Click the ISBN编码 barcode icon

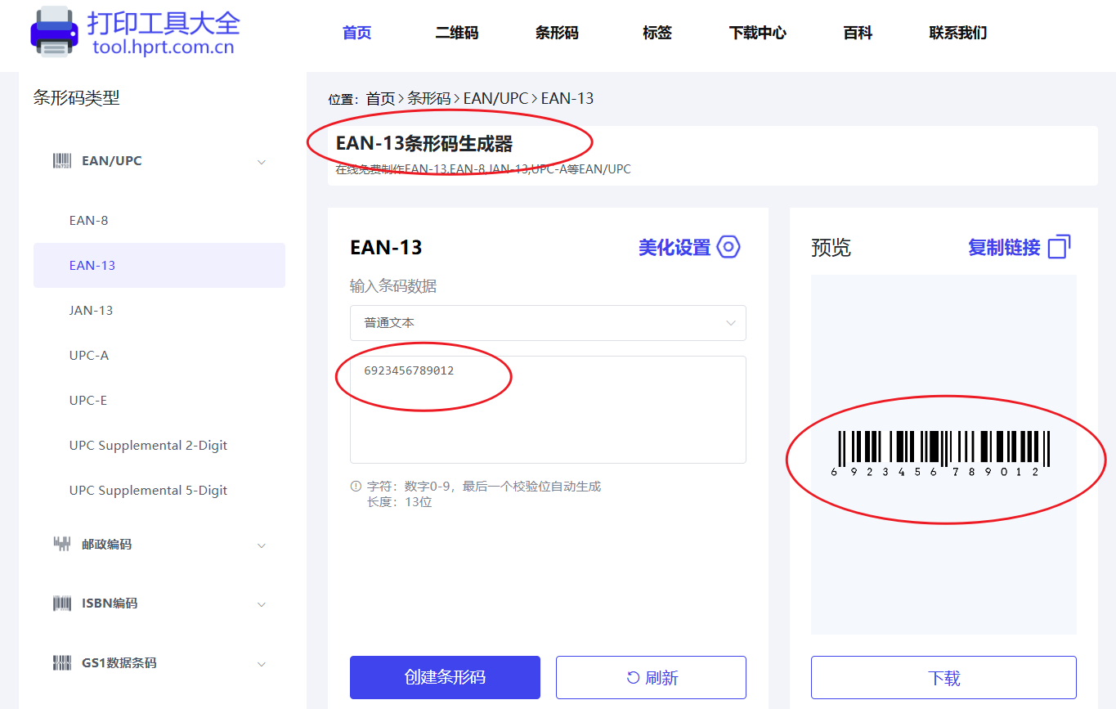tap(62, 604)
